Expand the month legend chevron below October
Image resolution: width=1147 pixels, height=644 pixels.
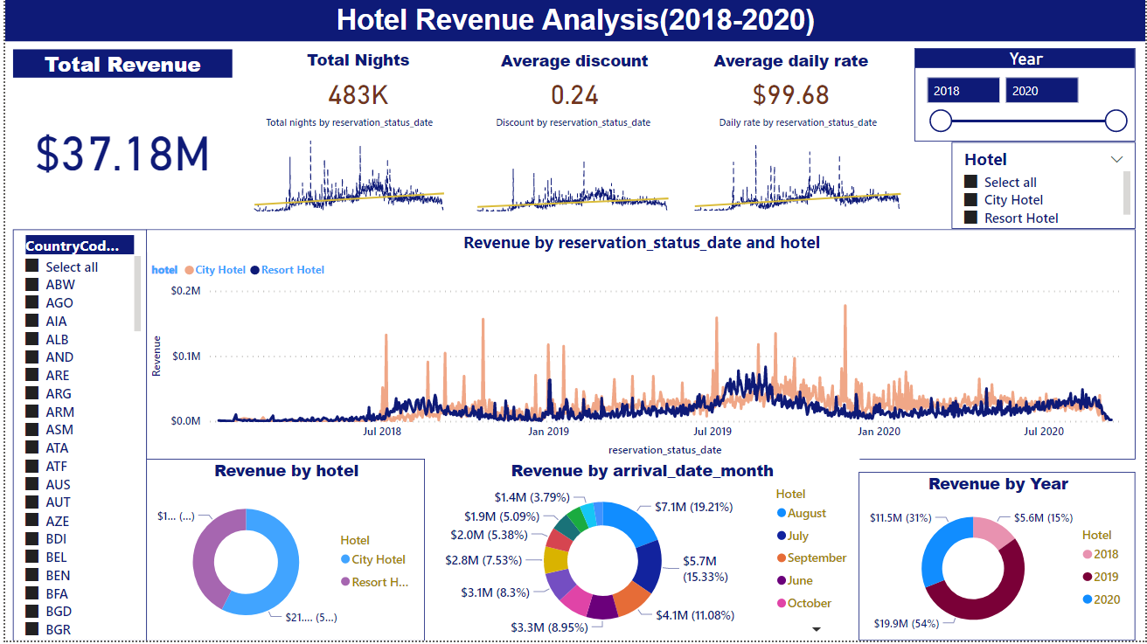point(817,627)
